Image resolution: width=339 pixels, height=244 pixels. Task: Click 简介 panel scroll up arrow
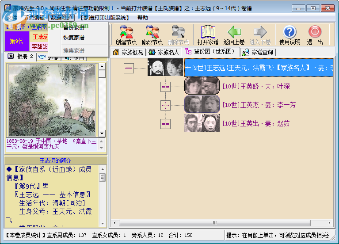(x=103, y=169)
